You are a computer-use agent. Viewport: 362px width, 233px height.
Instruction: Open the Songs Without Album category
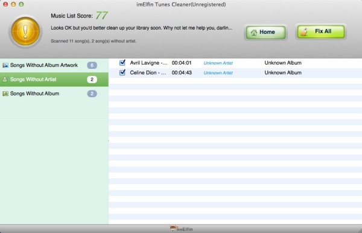tap(54, 94)
